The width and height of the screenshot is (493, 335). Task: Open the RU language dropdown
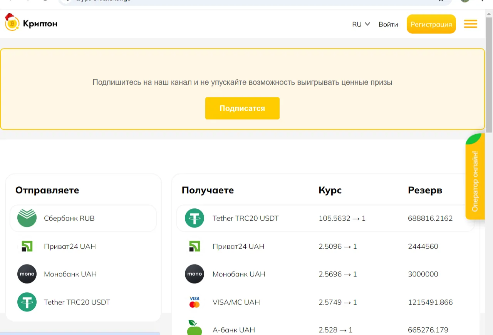(361, 24)
